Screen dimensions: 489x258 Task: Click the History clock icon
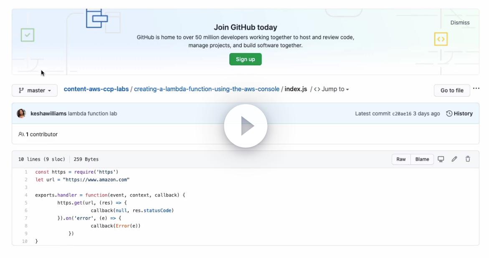click(449, 113)
